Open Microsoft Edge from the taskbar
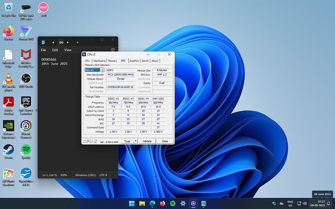 152,204
